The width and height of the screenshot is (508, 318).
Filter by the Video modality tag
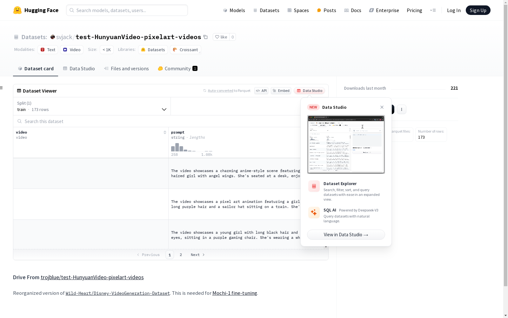click(72, 50)
